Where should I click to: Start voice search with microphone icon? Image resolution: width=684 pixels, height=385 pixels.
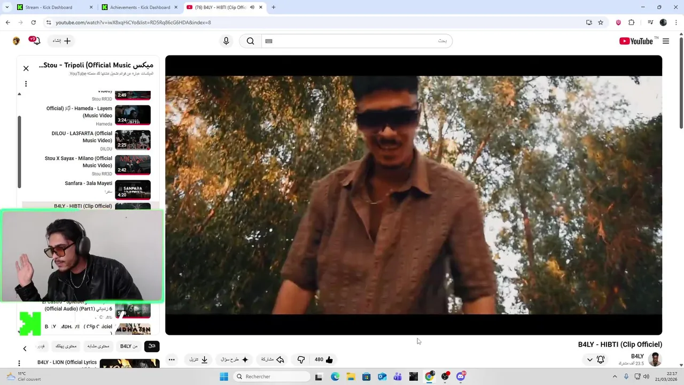click(x=226, y=41)
